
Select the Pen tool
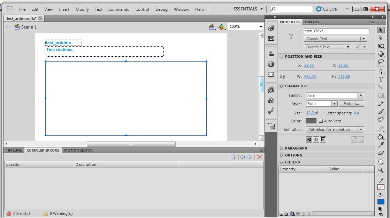pyautogui.click(x=381, y=71)
